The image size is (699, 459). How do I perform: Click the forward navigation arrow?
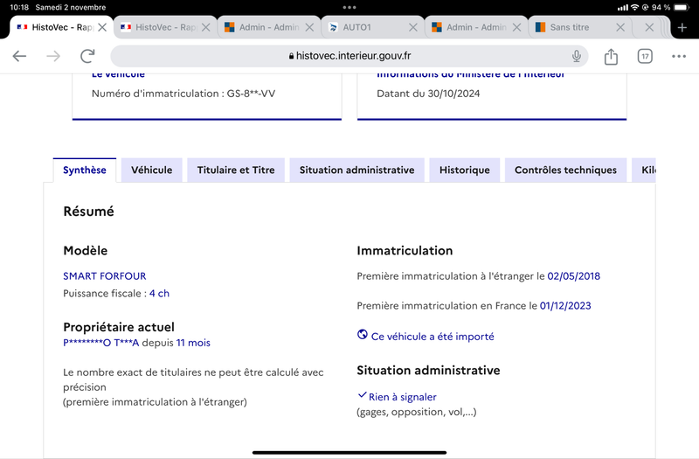pyautogui.click(x=53, y=56)
